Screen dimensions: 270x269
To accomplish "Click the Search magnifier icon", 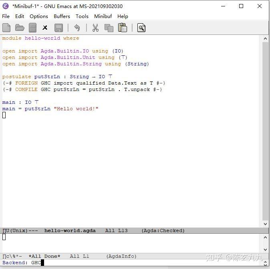I will 141,28.
